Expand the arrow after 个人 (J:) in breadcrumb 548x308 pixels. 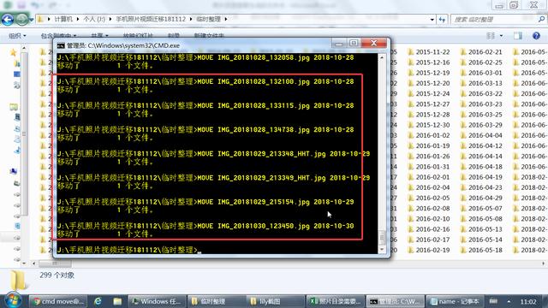110,19
